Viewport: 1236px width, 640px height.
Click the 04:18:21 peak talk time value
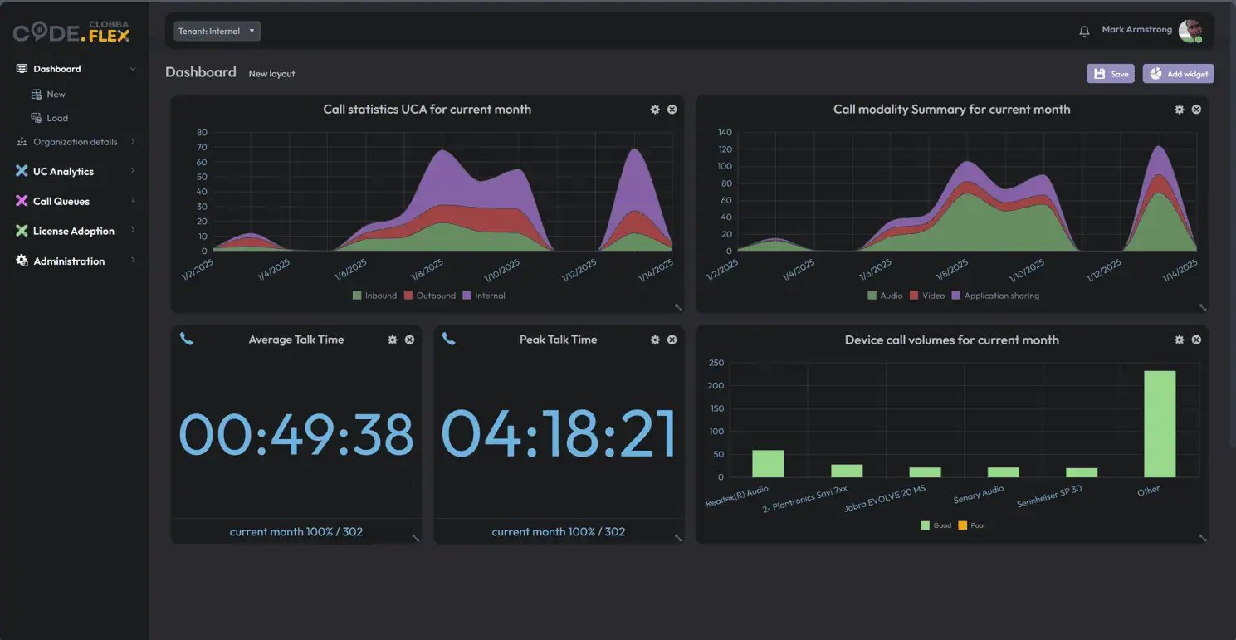tap(559, 435)
